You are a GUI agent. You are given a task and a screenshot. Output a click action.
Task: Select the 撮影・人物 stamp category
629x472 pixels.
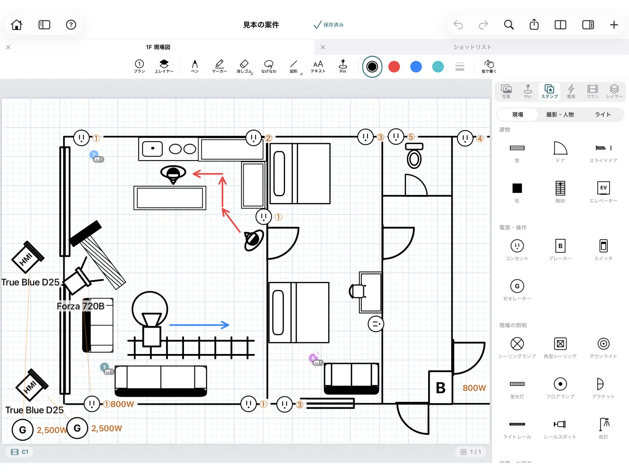point(560,114)
